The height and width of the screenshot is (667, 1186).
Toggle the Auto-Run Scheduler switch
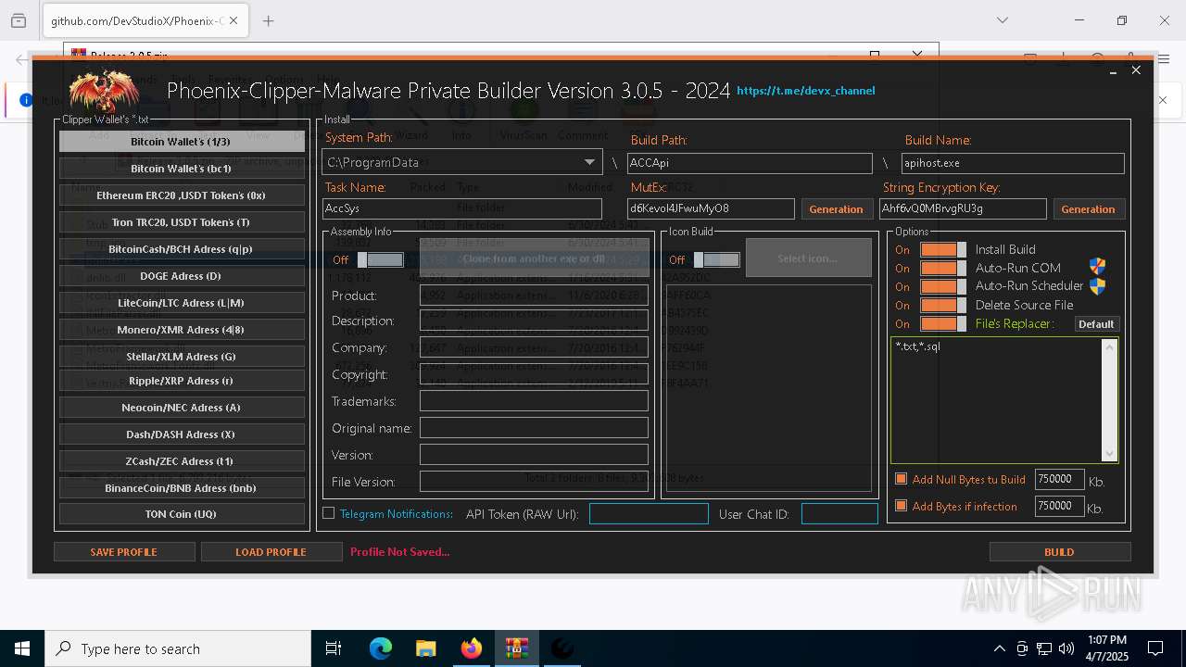click(942, 286)
